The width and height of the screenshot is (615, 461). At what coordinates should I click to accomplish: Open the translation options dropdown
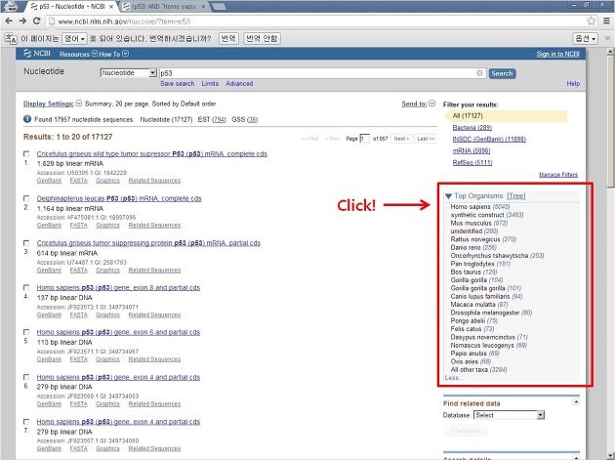pyautogui.click(x=585, y=38)
